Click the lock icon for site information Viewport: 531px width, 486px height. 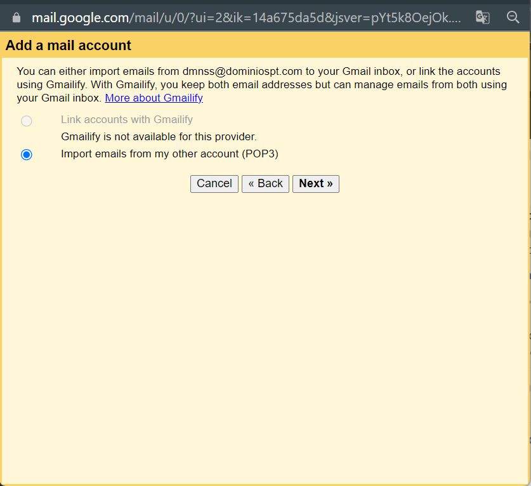pyautogui.click(x=16, y=18)
